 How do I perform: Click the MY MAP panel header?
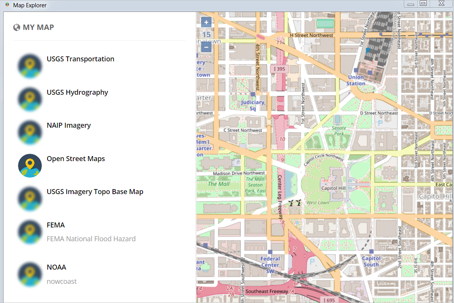point(38,27)
